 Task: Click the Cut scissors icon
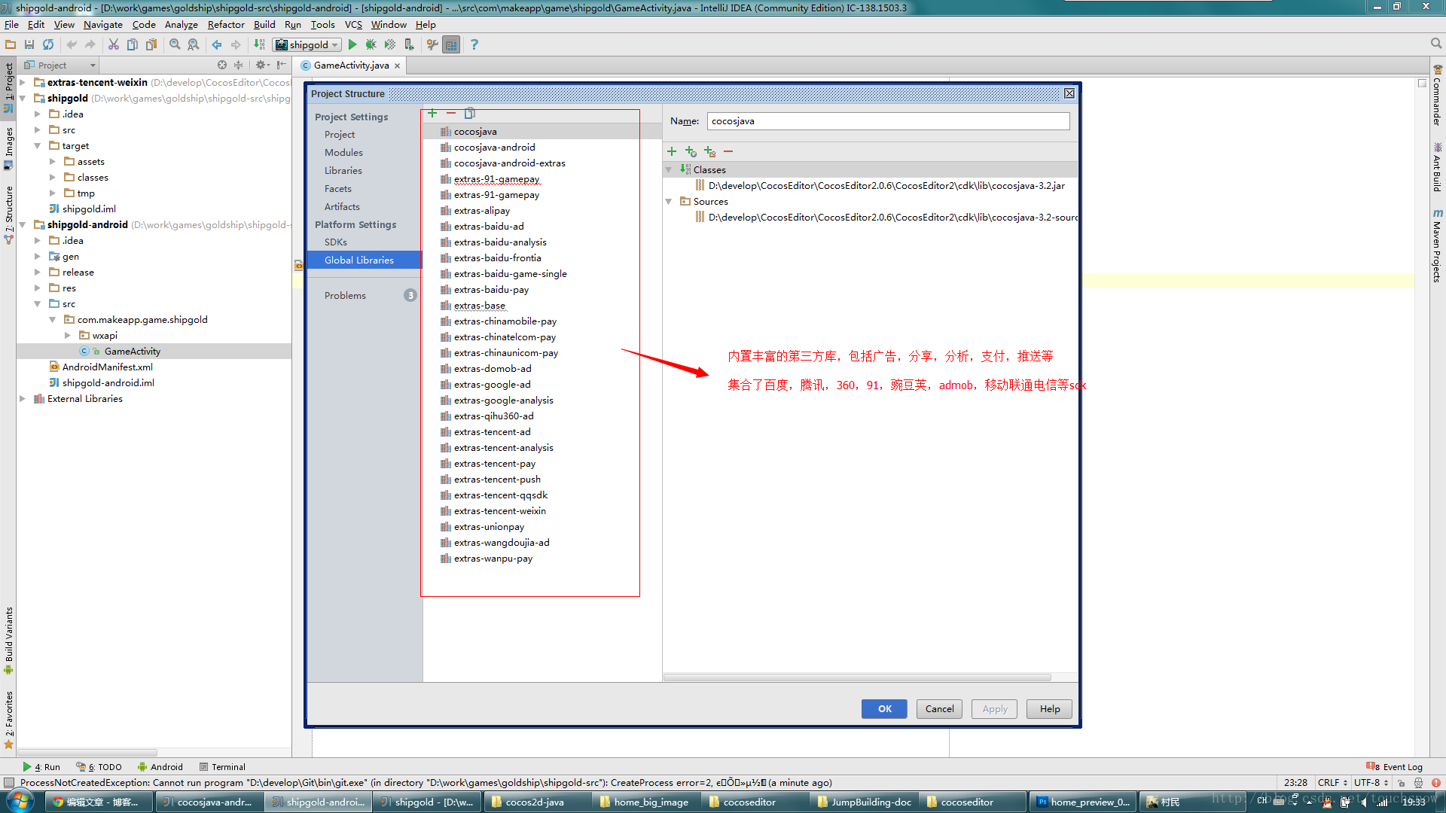114,44
